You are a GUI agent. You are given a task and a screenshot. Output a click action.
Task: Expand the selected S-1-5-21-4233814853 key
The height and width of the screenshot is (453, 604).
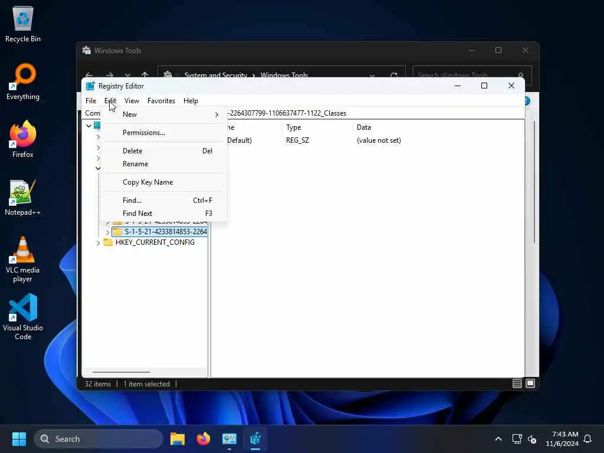[107, 232]
